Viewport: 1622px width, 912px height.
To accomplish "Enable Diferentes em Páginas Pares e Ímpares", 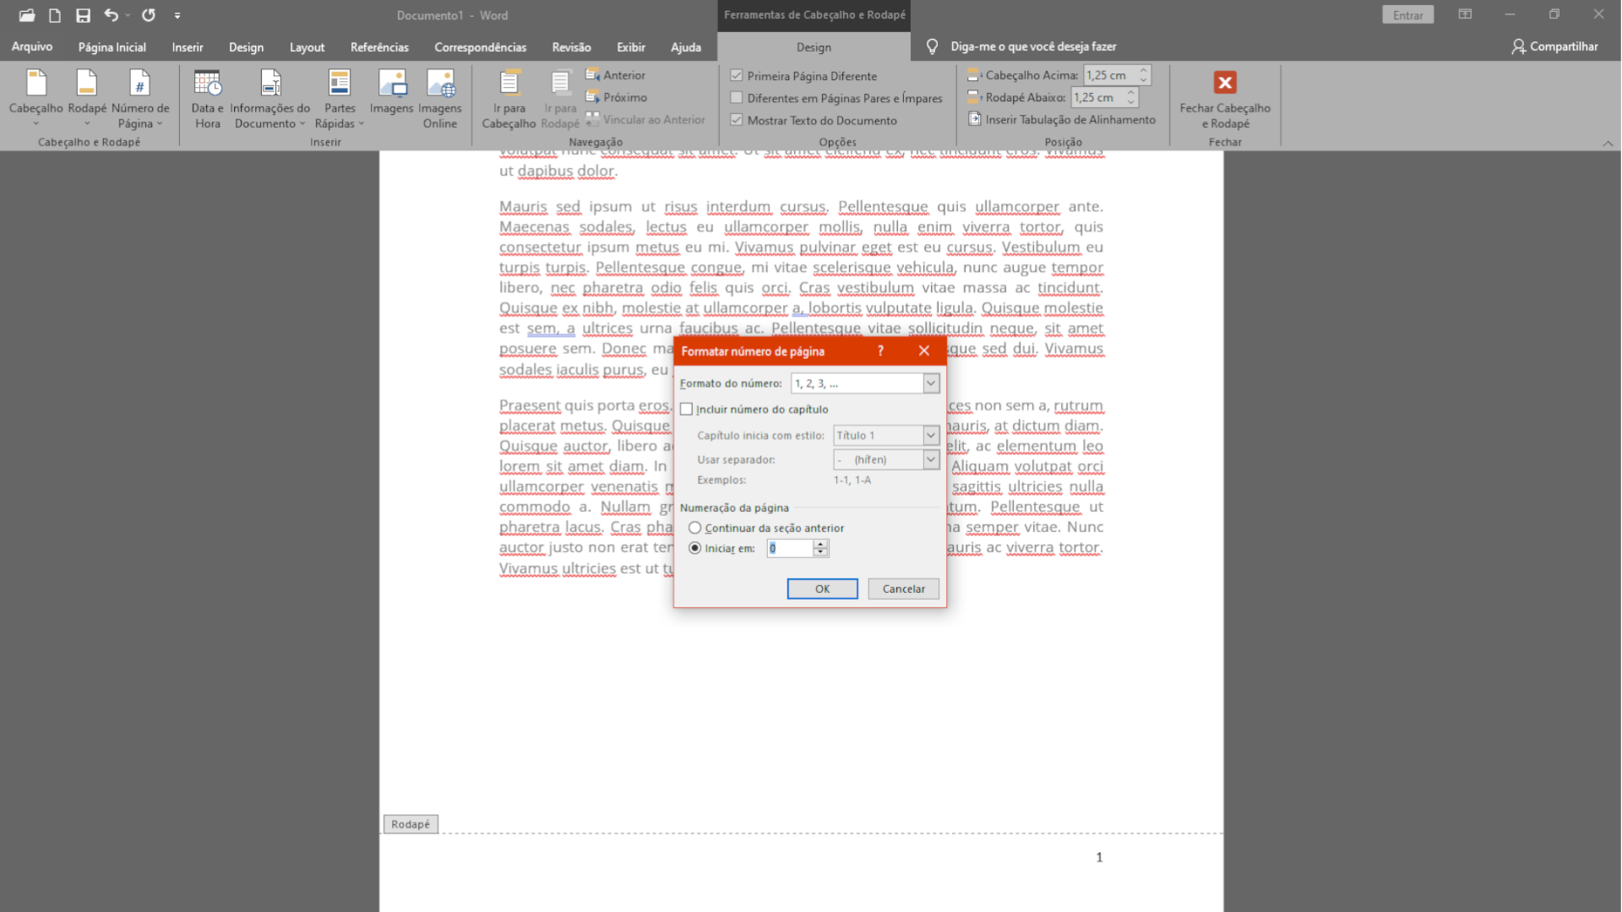I will coord(737,98).
